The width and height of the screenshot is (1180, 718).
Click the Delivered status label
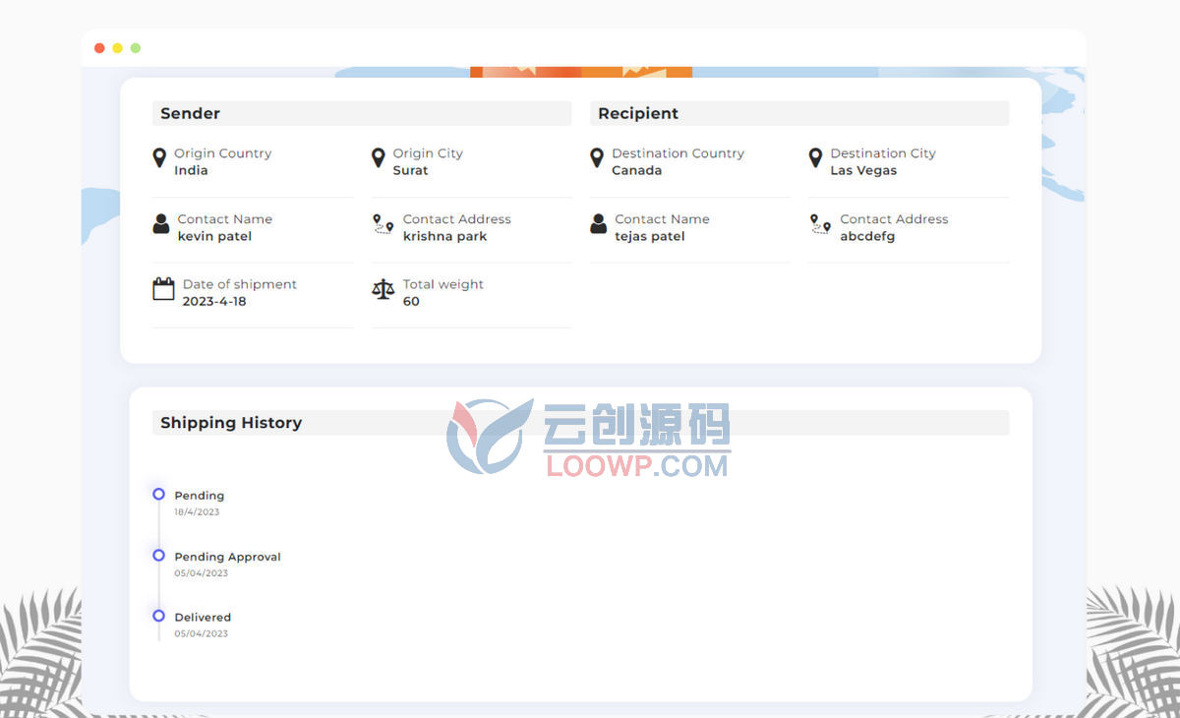point(203,618)
